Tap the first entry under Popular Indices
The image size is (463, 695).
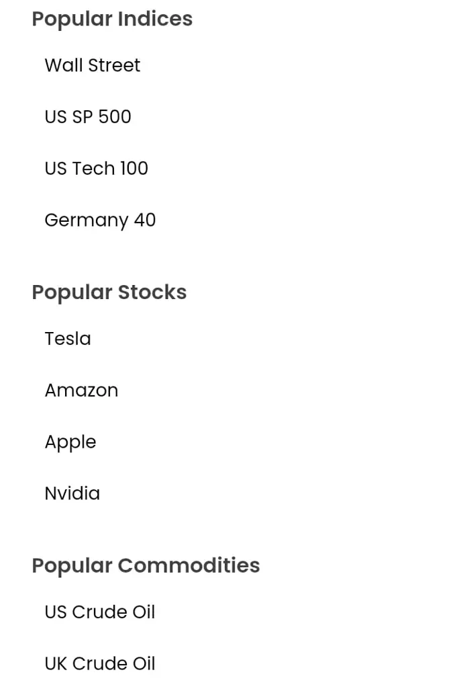[x=92, y=65]
